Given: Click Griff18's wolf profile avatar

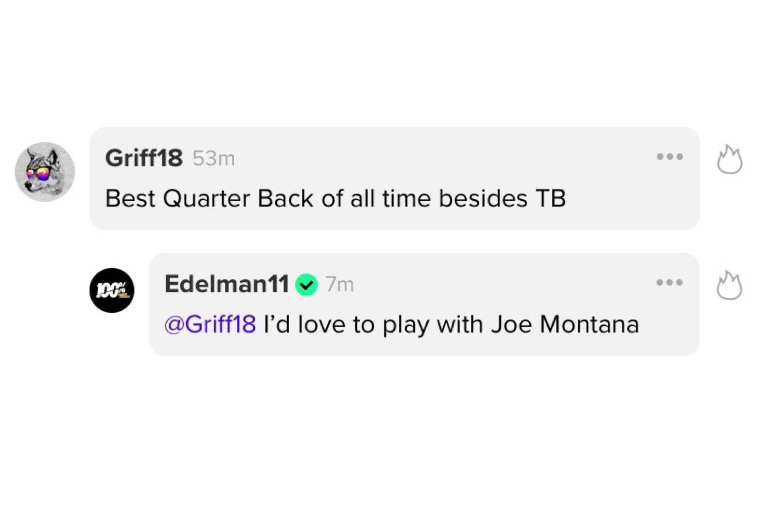Looking at the screenshot, I should point(45,172).
